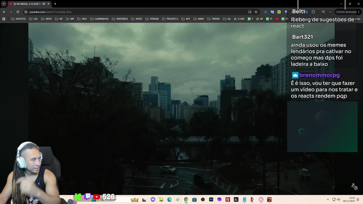Viewport: 363px width, 204px height.
Task: Open DIETA bookmark folder
Action: pyautogui.click(x=47, y=19)
